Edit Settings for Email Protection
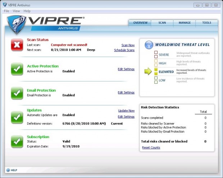223x178 pixels. point(126,92)
